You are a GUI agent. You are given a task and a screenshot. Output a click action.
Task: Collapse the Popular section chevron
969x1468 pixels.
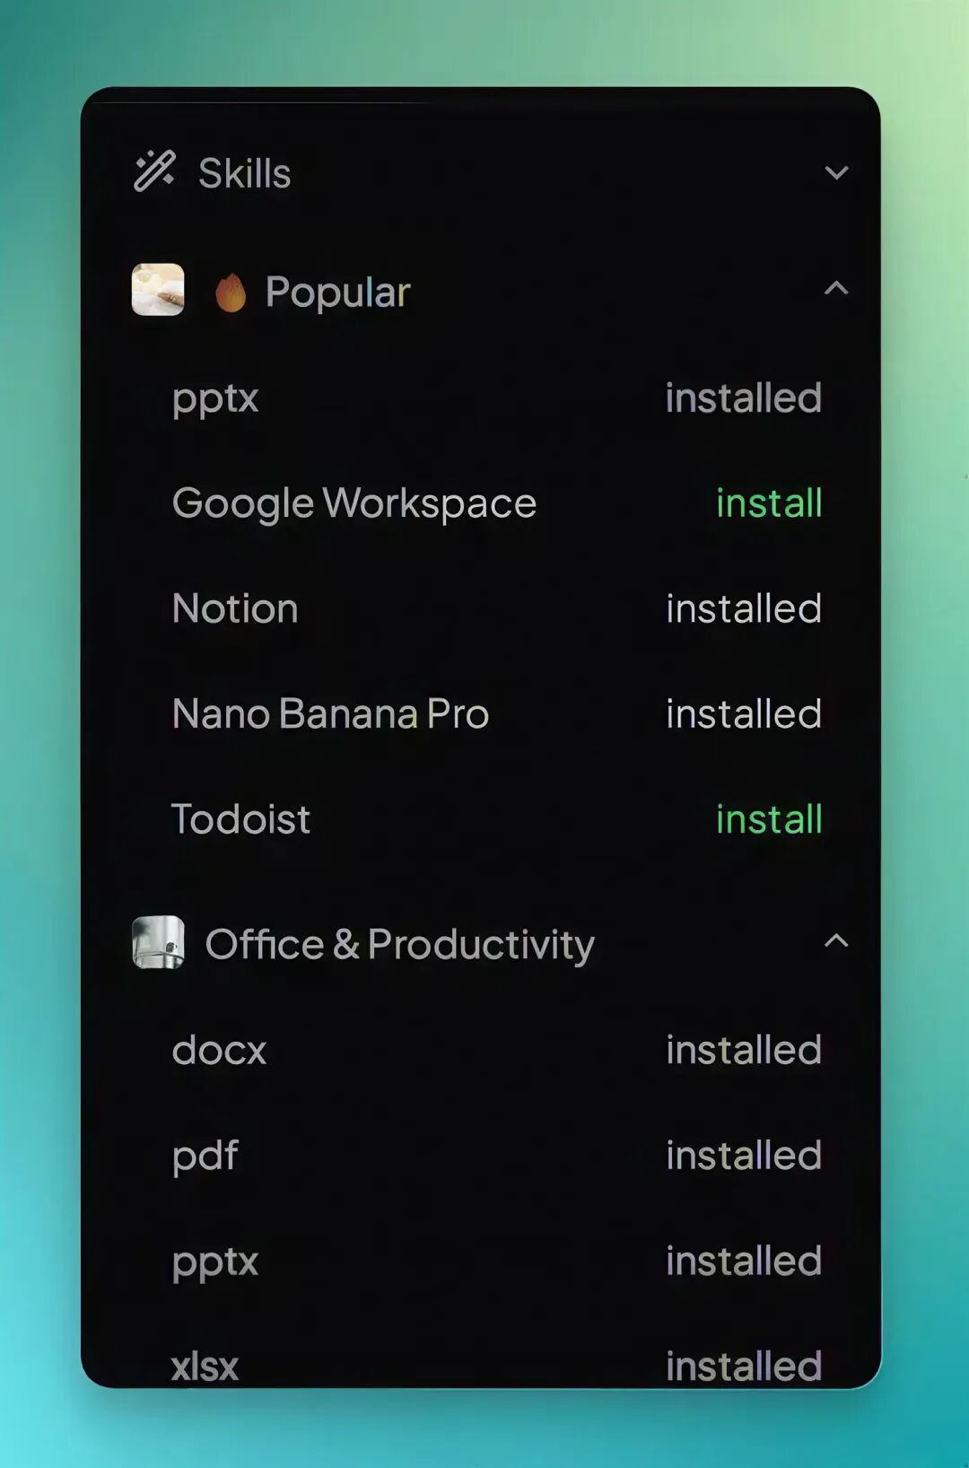coord(836,288)
